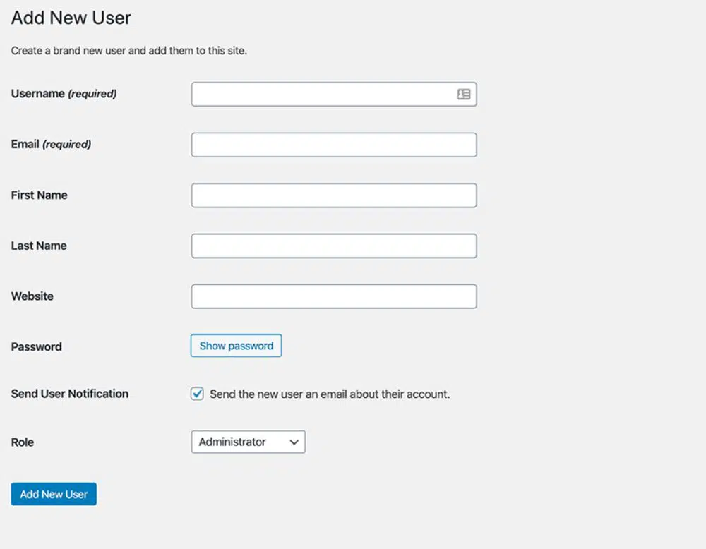Image resolution: width=706 pixels, height=549 pixels.
Task: Click the 'Send the new user an email' label text
Action: click(x=330, y=394)
